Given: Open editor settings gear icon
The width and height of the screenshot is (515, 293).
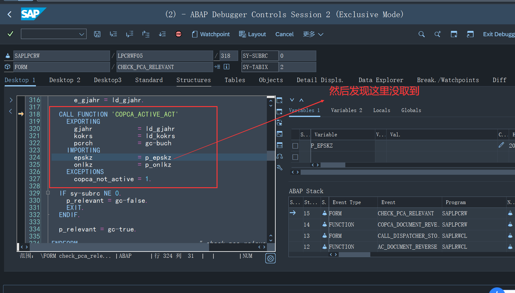Looking at the screenshot, I should 270,258.
